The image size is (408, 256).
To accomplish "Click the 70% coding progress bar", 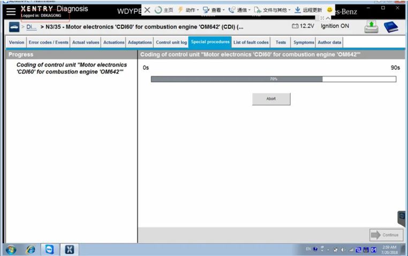I will [x=274, y=79].
